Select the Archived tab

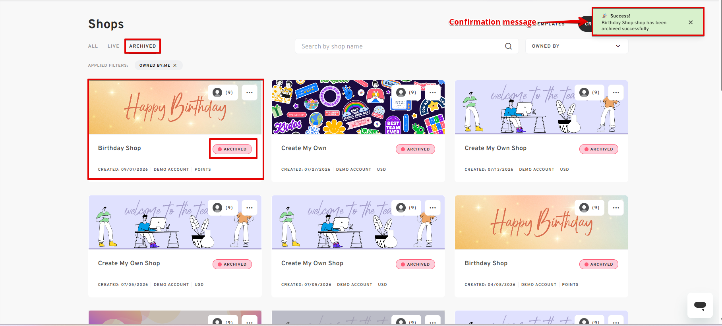click(x=143, y=46)
